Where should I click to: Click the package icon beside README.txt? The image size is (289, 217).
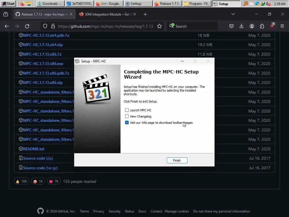pyautogui.click(x=21, y=149)
